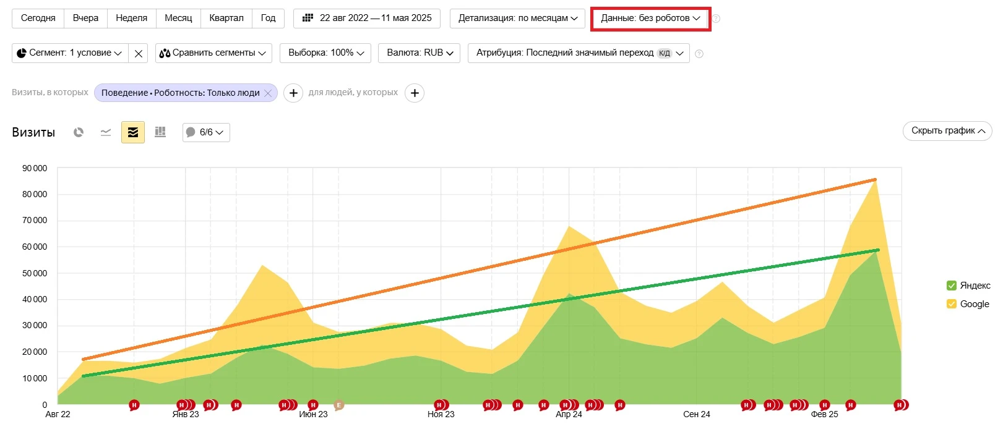Switch to column chart view
Viewport: 1003px width, 432px height.
[x=160, y=132]
